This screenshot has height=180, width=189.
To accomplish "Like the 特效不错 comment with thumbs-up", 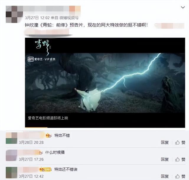I will tap(180, 143).
